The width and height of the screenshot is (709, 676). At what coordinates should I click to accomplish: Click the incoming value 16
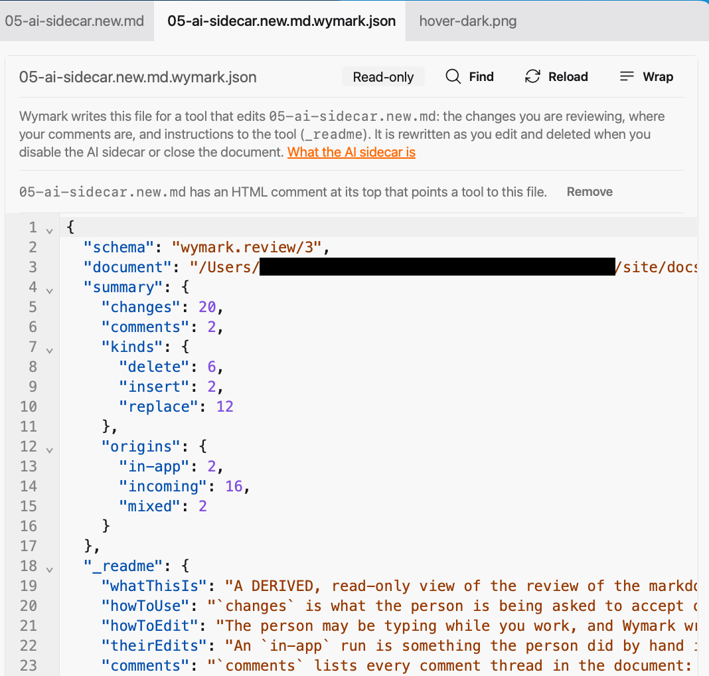[234, 485]
